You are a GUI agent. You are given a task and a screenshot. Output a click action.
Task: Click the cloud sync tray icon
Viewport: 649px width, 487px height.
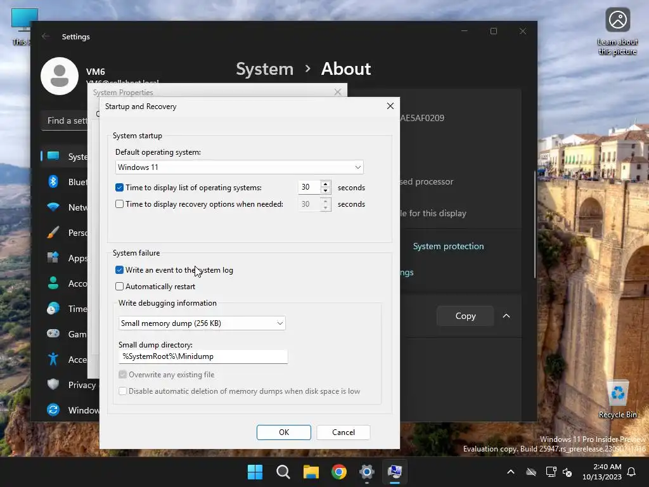pyautogui.click(x=531, y=472)
